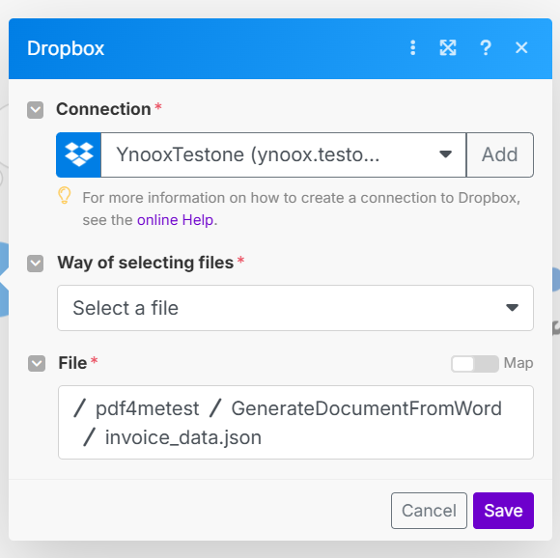This screenshot has height=558, width=560.
Task: Collapse the Way of selecting files chevron
Action: coord(36,264)
